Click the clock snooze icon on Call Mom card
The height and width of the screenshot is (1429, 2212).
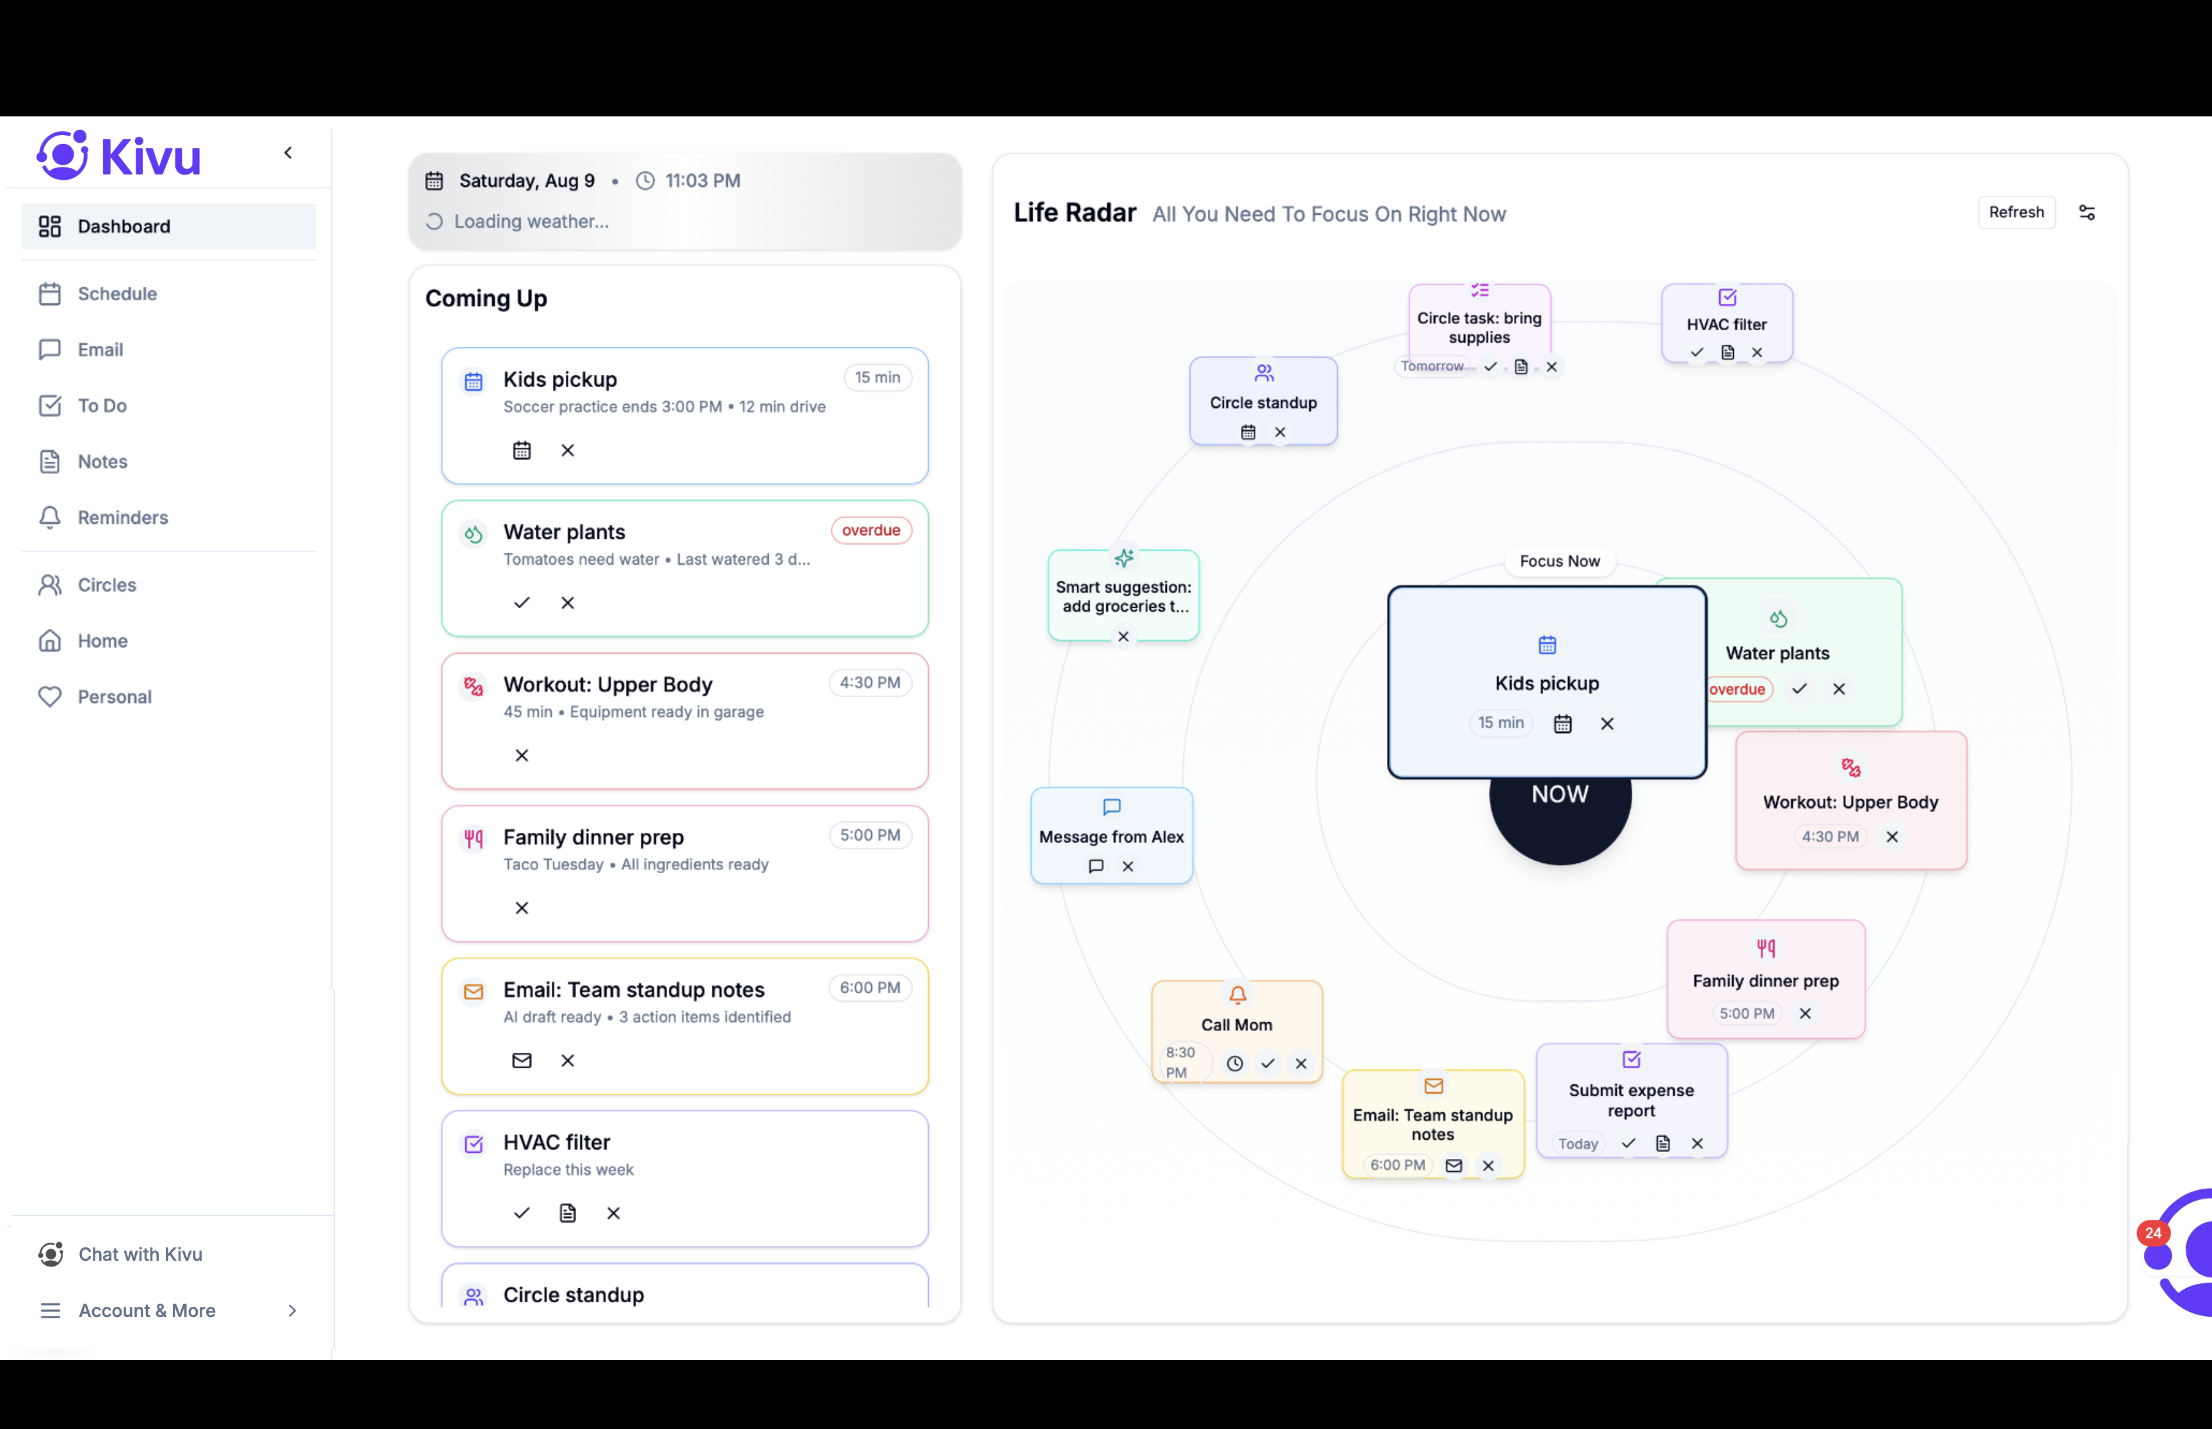click(1235, 1064)
